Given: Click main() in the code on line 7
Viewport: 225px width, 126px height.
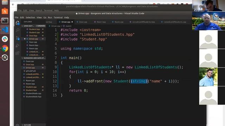Looking at the screenshot, I should click(75, 58).
